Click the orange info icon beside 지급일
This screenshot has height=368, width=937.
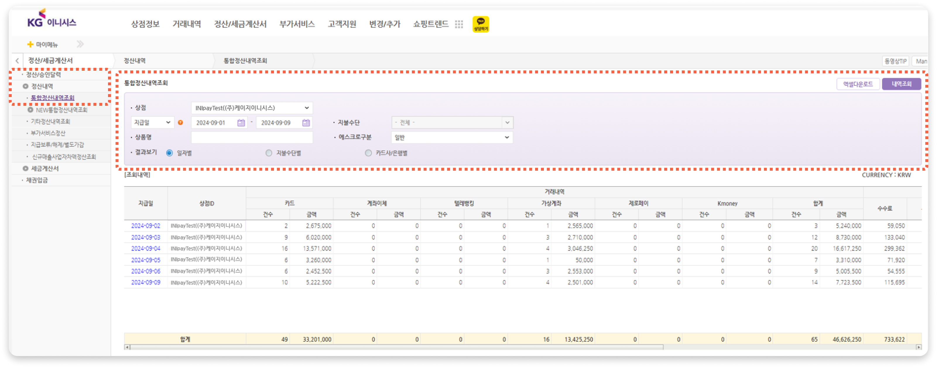pyautogui.click(x=180, y=123)
